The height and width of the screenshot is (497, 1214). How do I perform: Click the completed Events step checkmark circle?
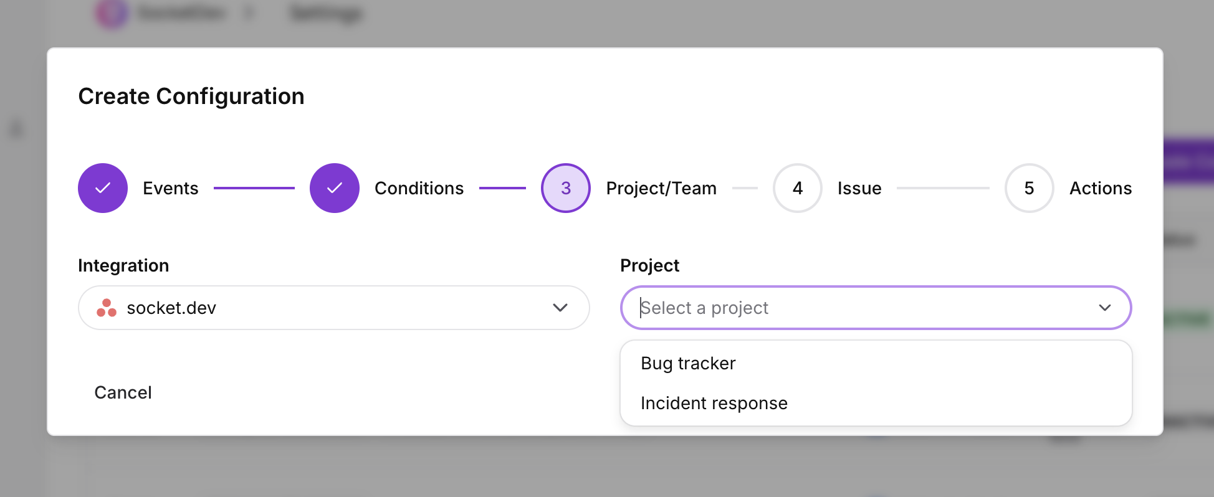pos(103,188)
